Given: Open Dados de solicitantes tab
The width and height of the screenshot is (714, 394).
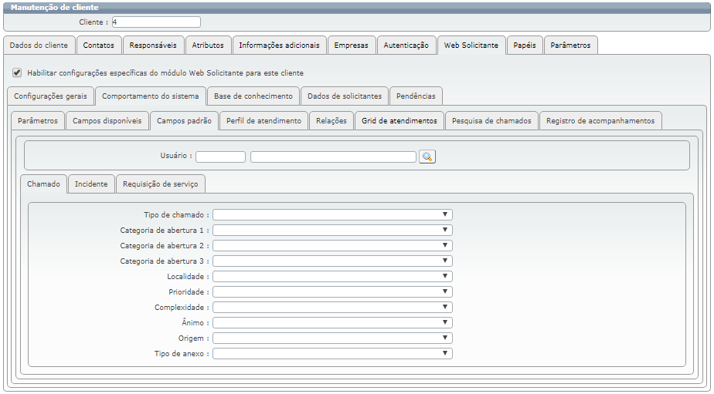Looking at the screenshot, I should [x=345, y=96].
